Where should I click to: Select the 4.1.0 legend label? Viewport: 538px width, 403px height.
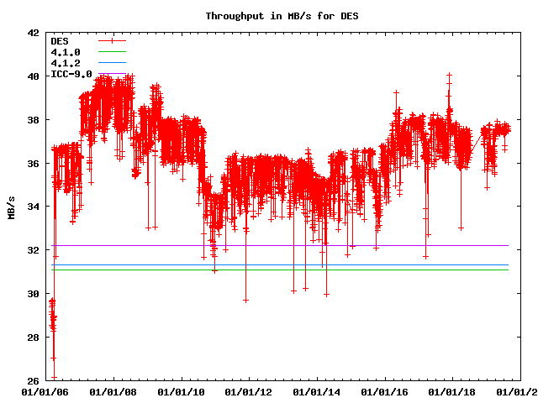pos(65,52)
